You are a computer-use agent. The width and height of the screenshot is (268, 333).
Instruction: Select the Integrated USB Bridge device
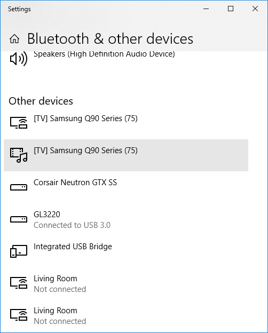pyautogui.click(x=126, y=251)
